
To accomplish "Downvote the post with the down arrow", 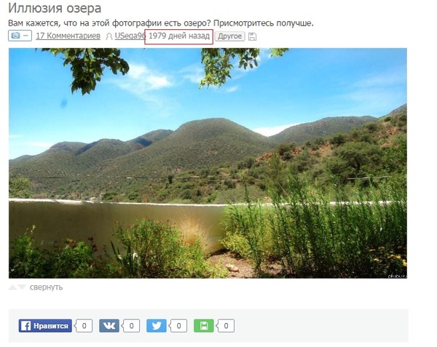I will click(22, 287).
